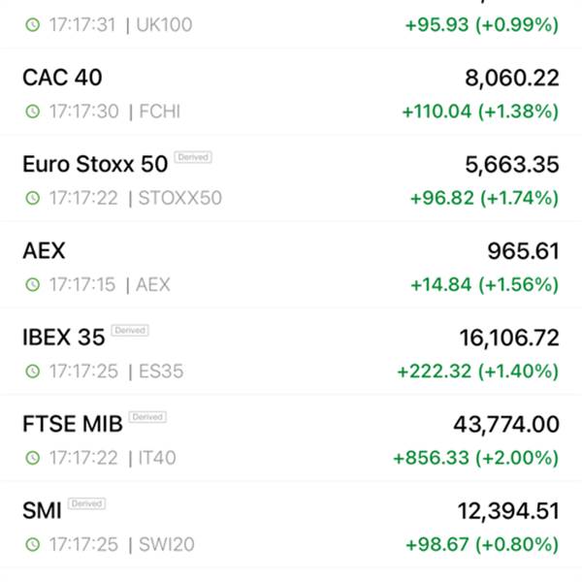Click the clock icon under AEX
The height and width of the screenshot is (582, 582).
pos(33,284)
